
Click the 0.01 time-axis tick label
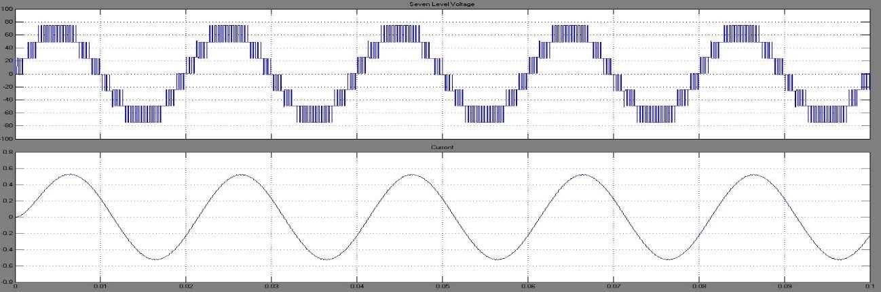coord(100,287)
